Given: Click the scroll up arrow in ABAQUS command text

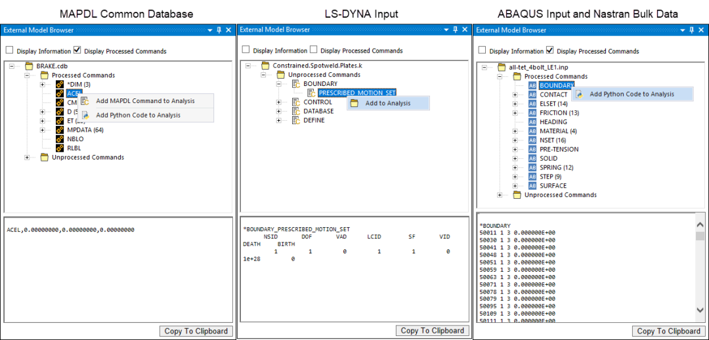Looking at the screenshot, I should (700, 224).
